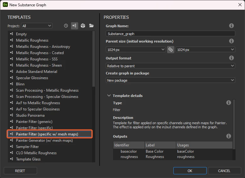Open the Output format dropdown
Viewport: 245px width, 178px height.
coord(171,66)
